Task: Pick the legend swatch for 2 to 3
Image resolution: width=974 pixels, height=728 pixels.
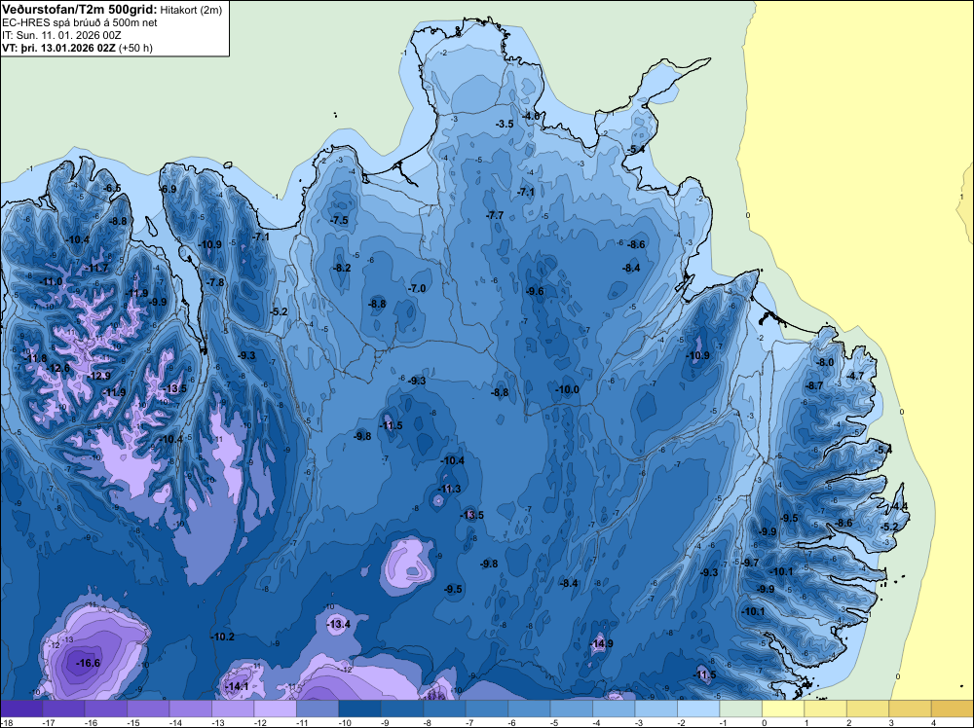Action: (x=867, y=709)
